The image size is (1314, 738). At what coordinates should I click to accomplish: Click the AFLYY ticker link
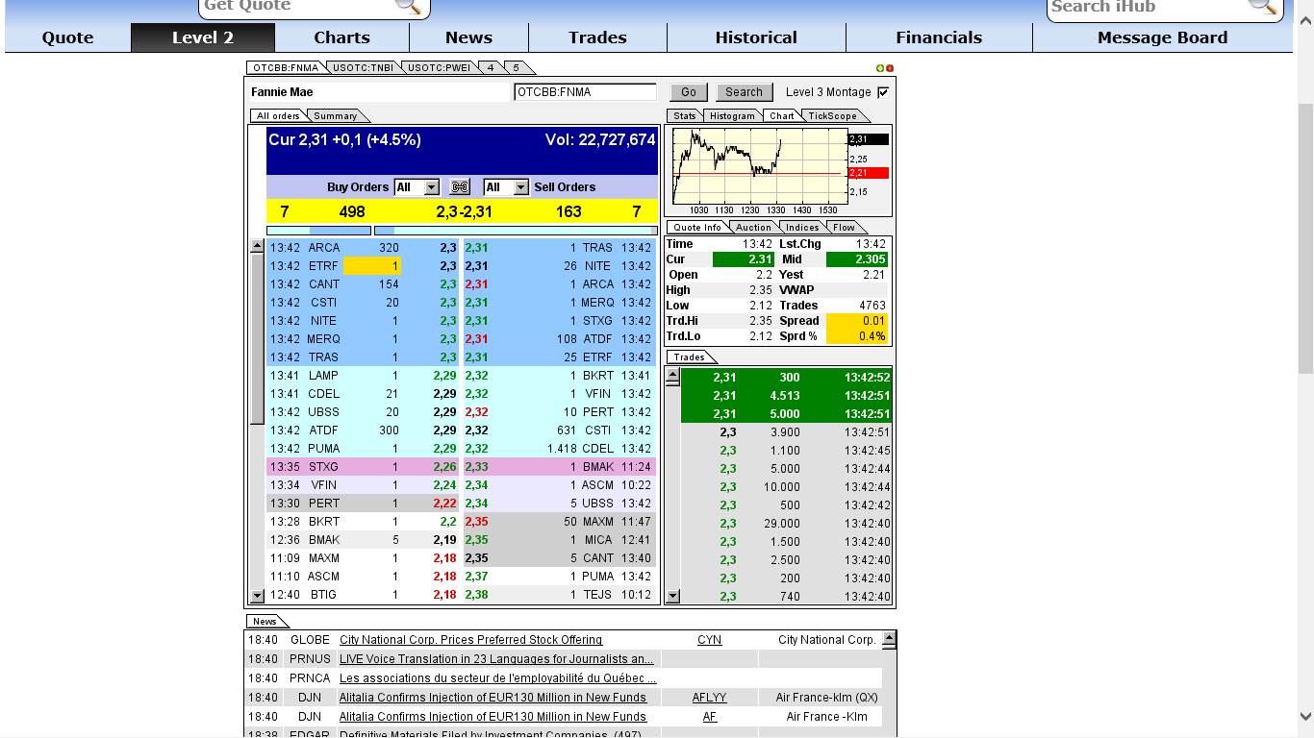pos(710,698)
